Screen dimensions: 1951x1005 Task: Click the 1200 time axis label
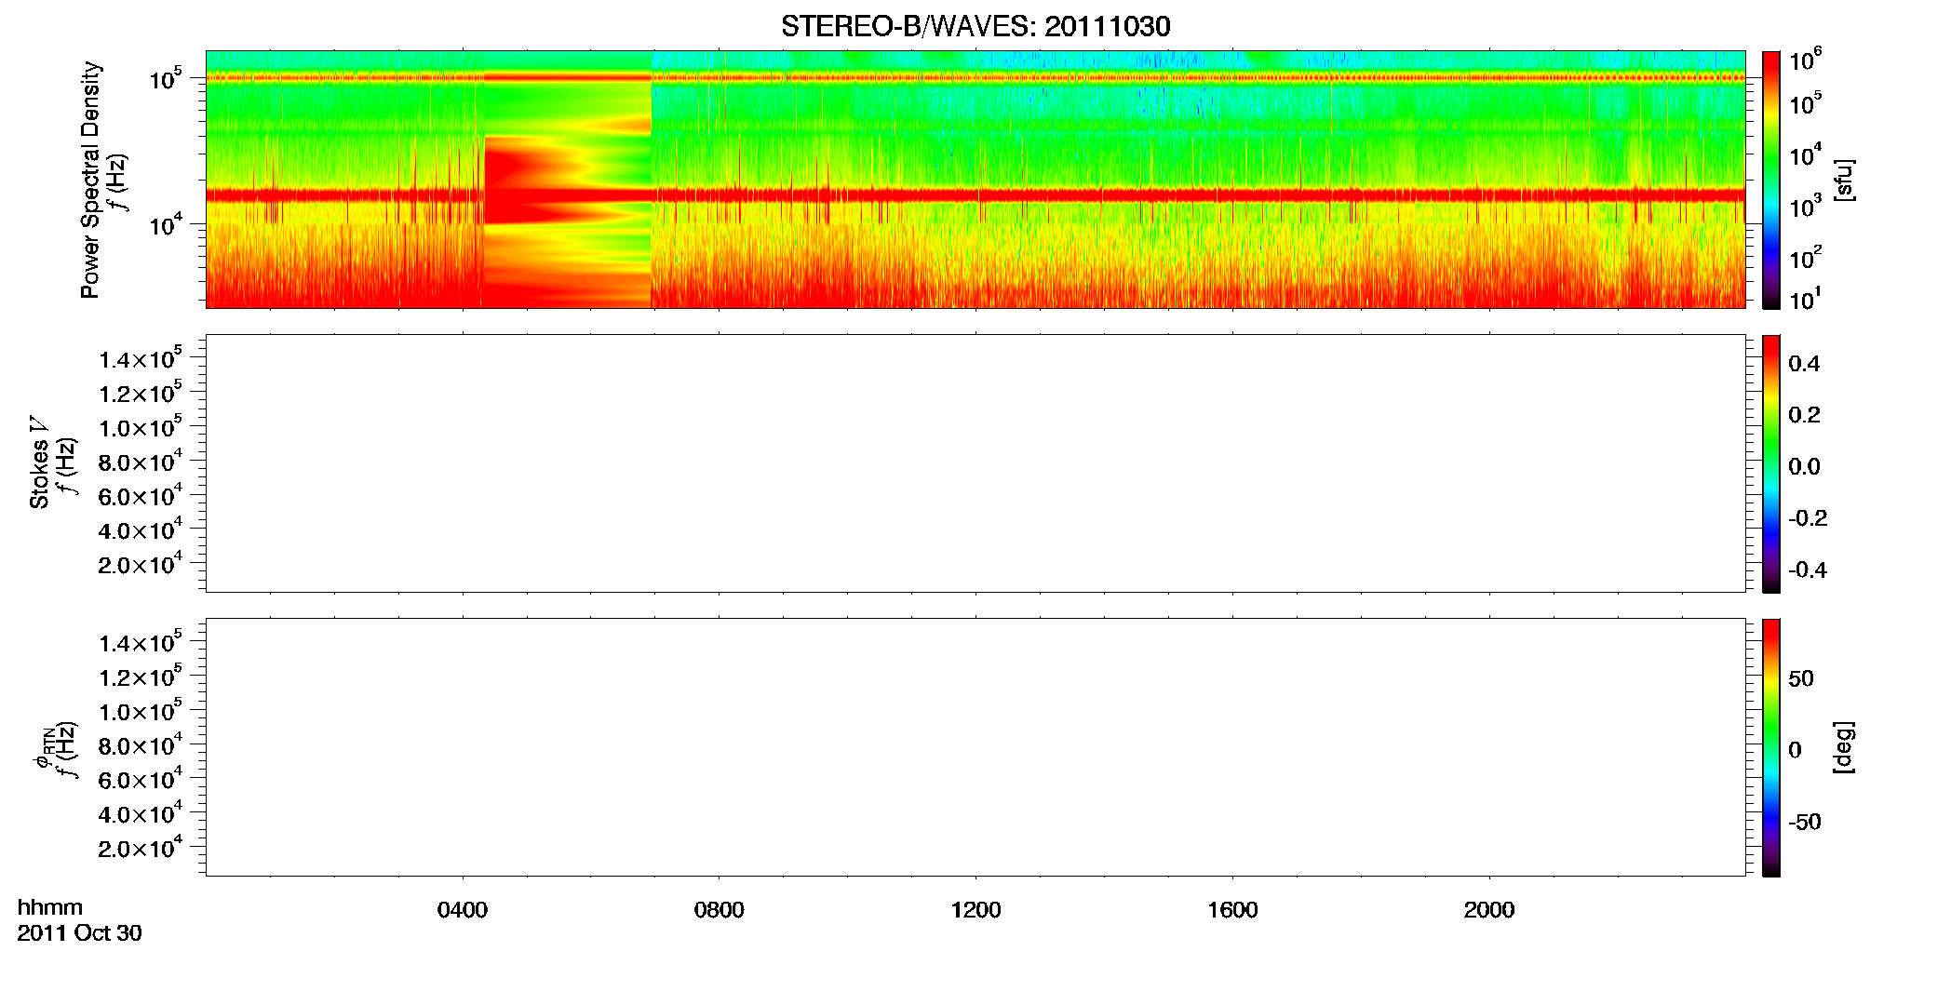point(975,910)
